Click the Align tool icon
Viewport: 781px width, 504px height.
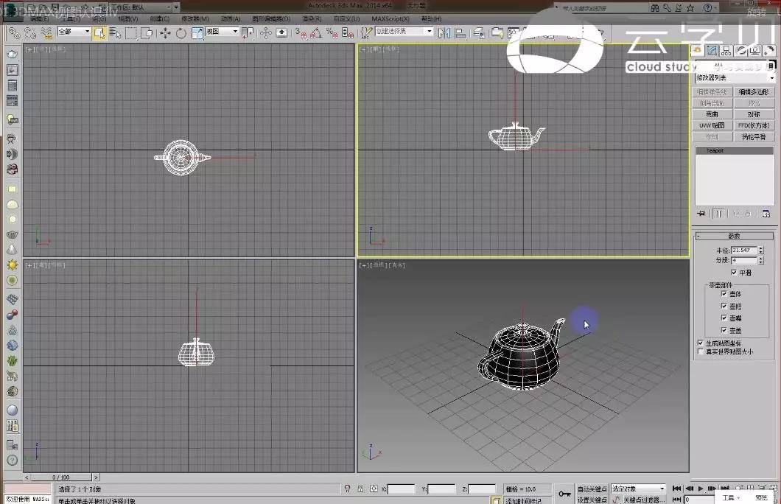[460, 33]
